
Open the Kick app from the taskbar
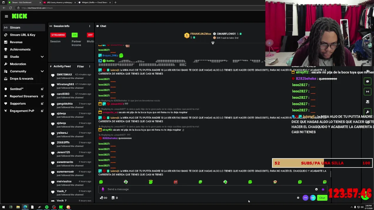pyautogui.click(x=61, y=207)
